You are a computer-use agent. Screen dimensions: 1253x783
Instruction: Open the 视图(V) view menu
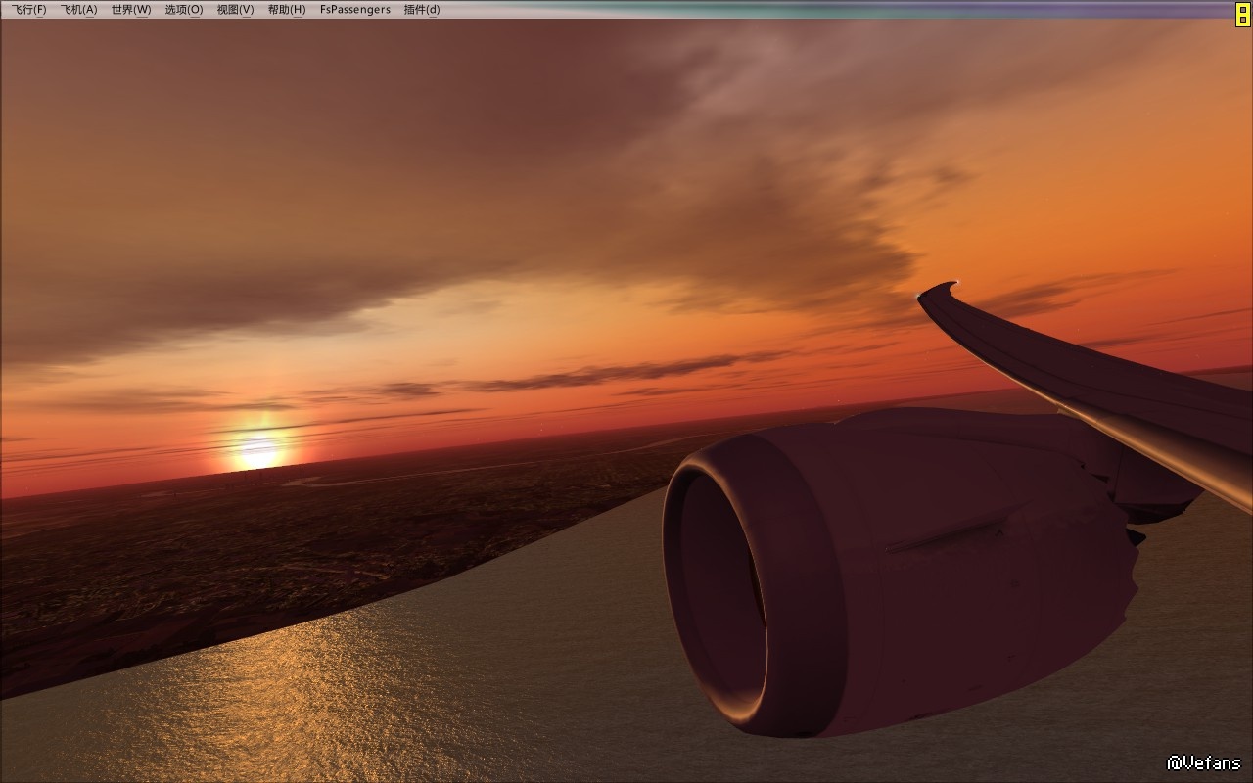pos(235,10)
